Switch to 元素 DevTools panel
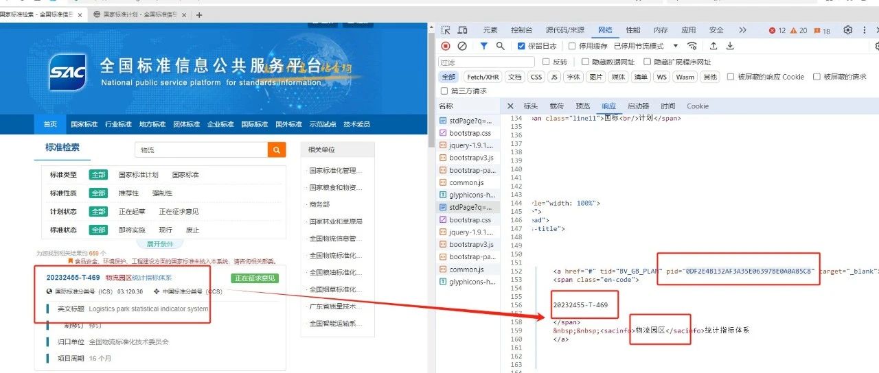 point(490,30)
